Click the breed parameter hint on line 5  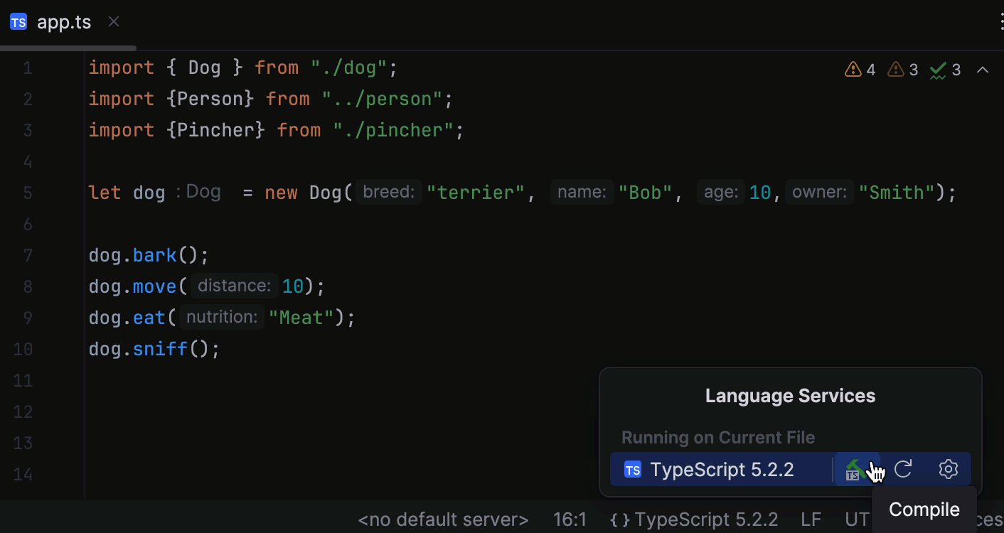[x=388, y=192]
